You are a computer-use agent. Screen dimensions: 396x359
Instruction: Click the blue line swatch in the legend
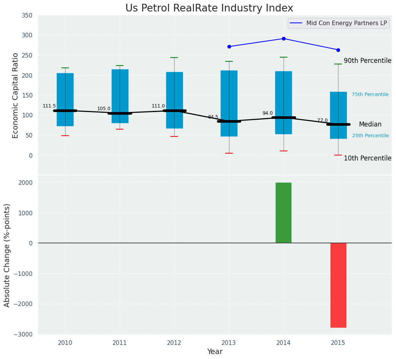[x=297, y=23]
